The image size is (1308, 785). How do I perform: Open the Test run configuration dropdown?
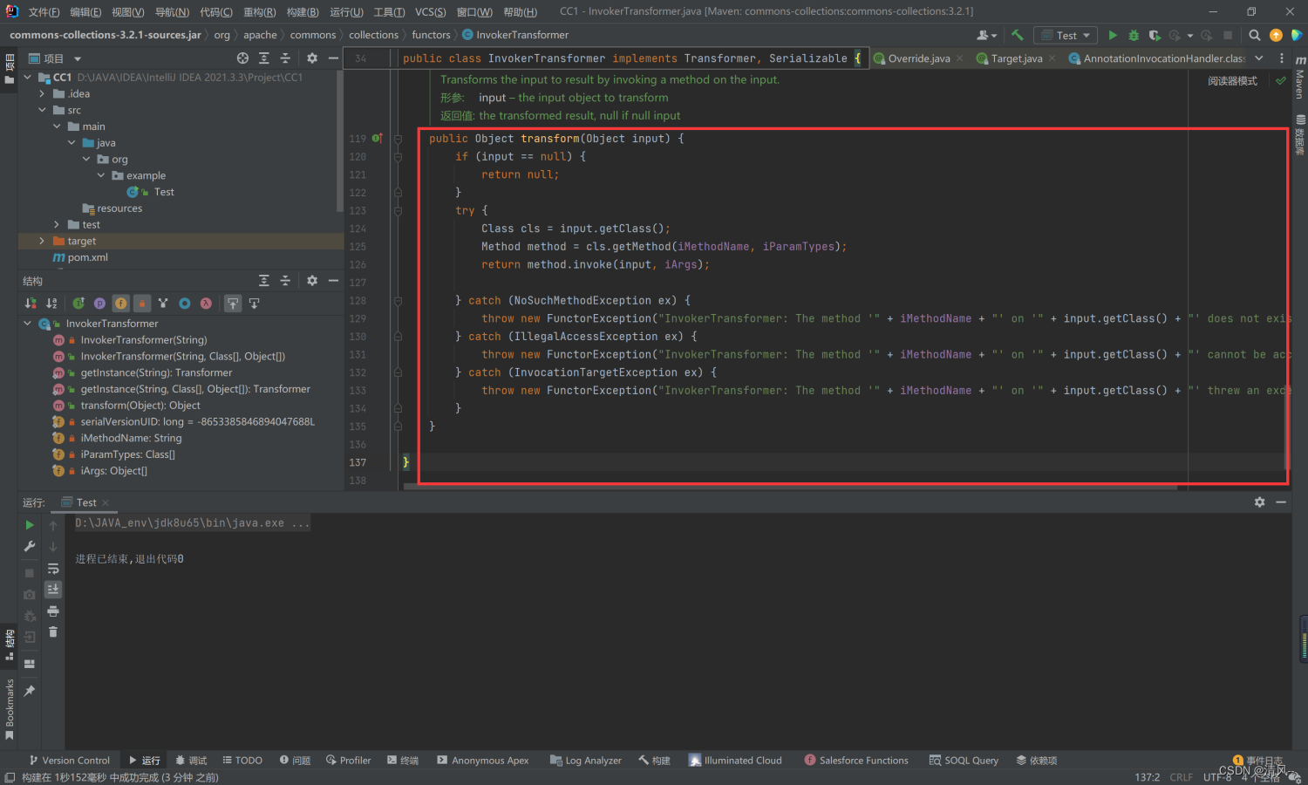tap(1066, 35)
